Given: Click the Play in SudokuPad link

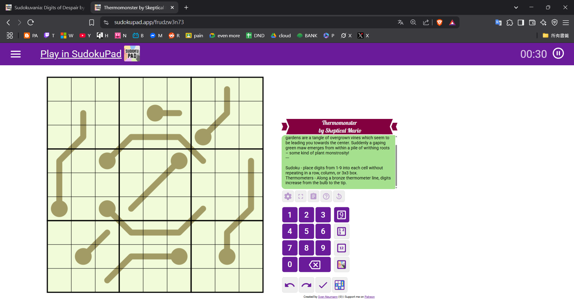Looking at the screenshot, I should [x=81, y=54].
